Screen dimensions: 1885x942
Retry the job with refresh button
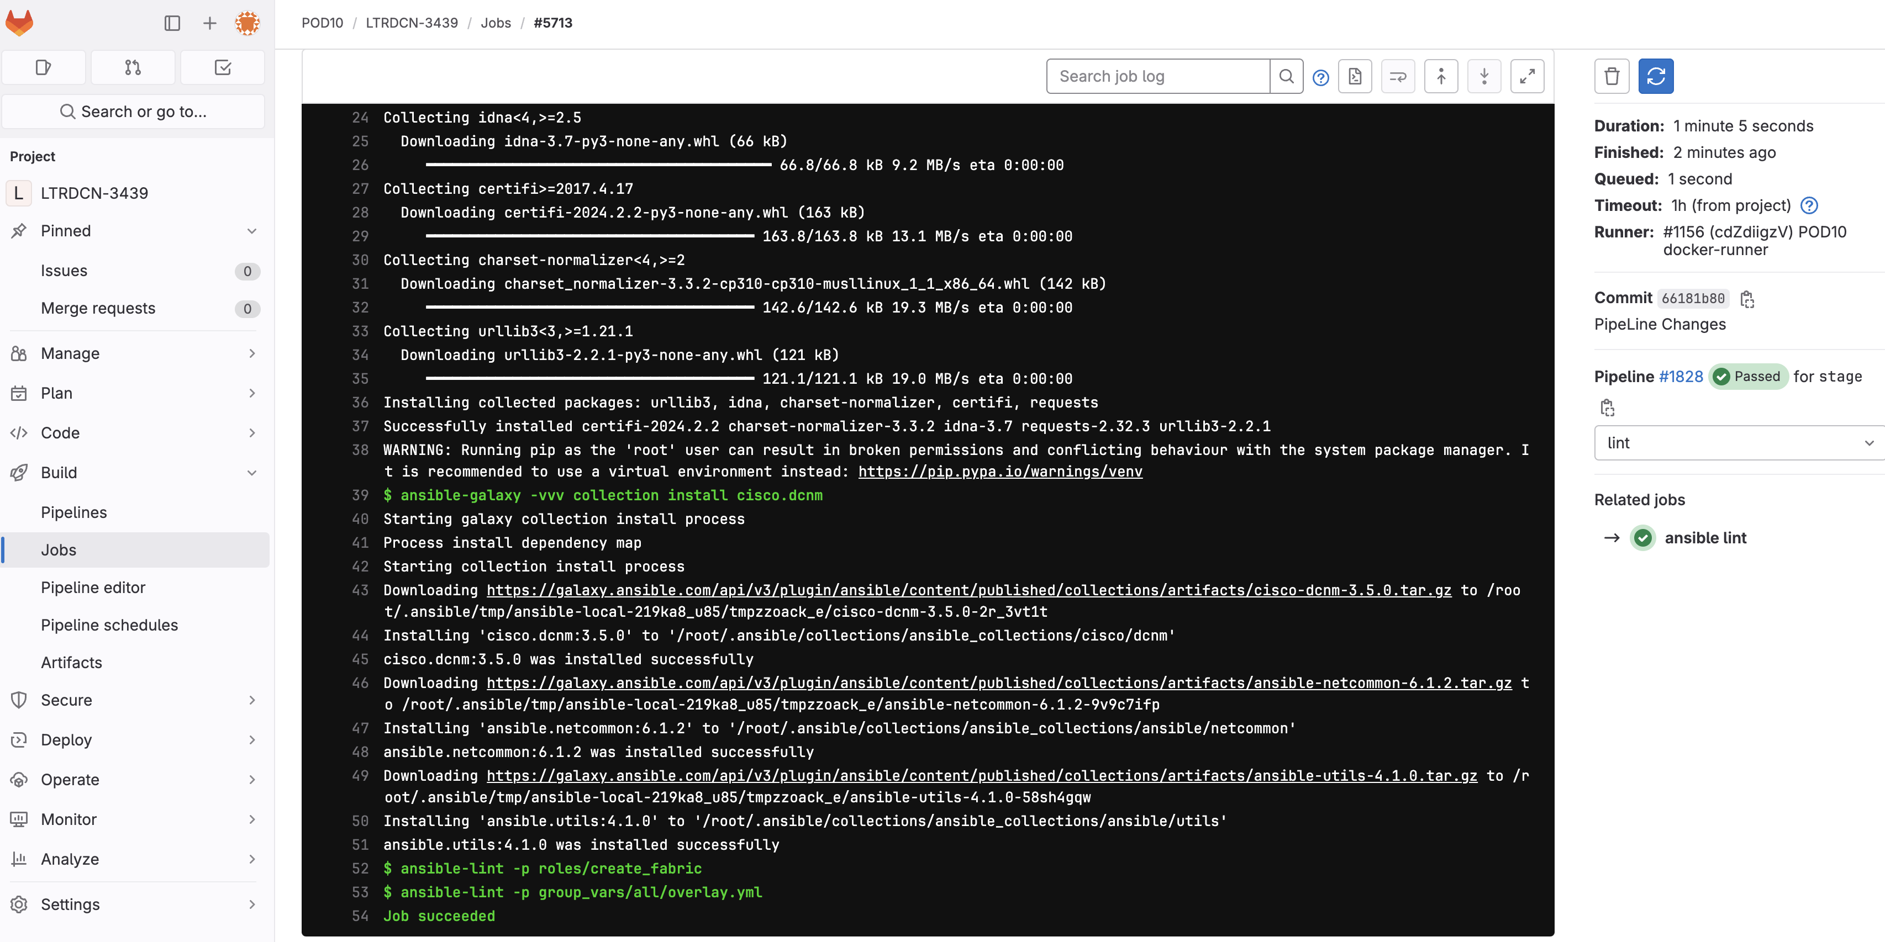1656,76
